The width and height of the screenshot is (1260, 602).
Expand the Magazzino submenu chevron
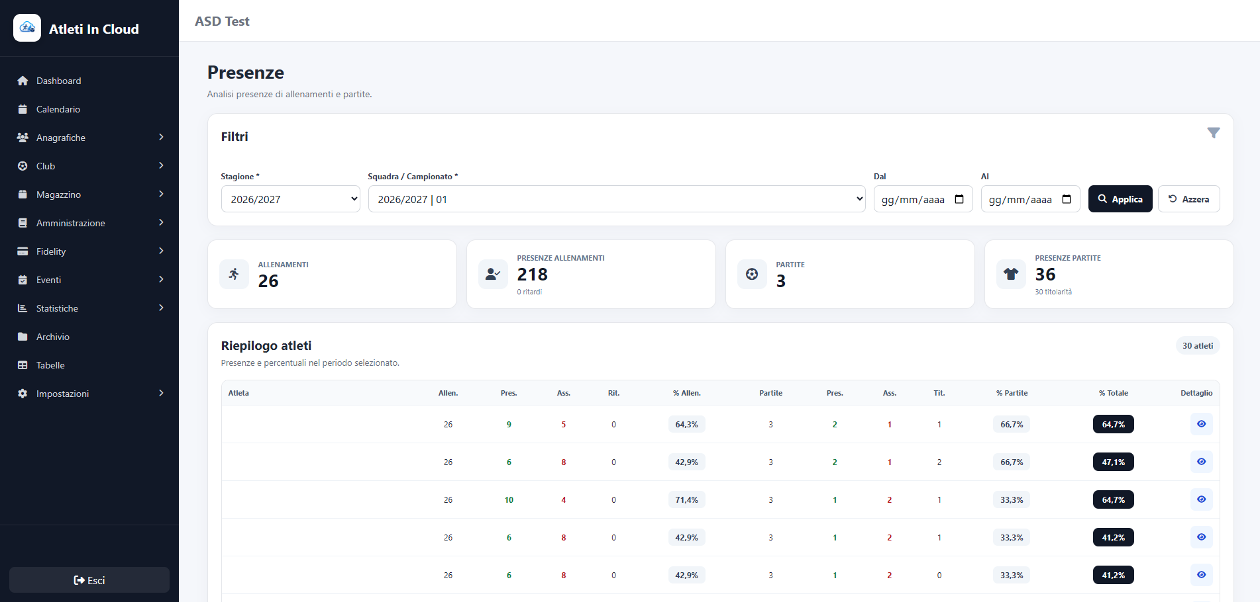161,194
